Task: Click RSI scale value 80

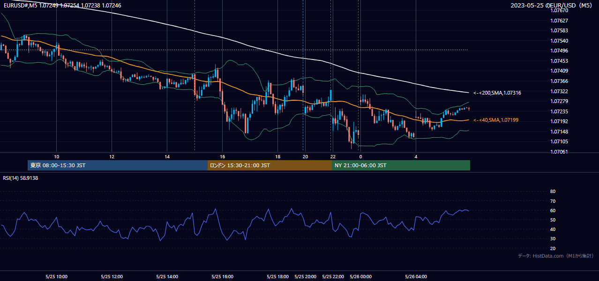Action: pos(553,192)
